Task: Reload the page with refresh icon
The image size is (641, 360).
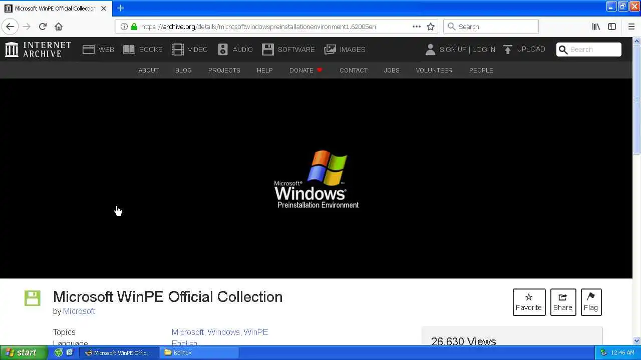Action: click(43, 26)
